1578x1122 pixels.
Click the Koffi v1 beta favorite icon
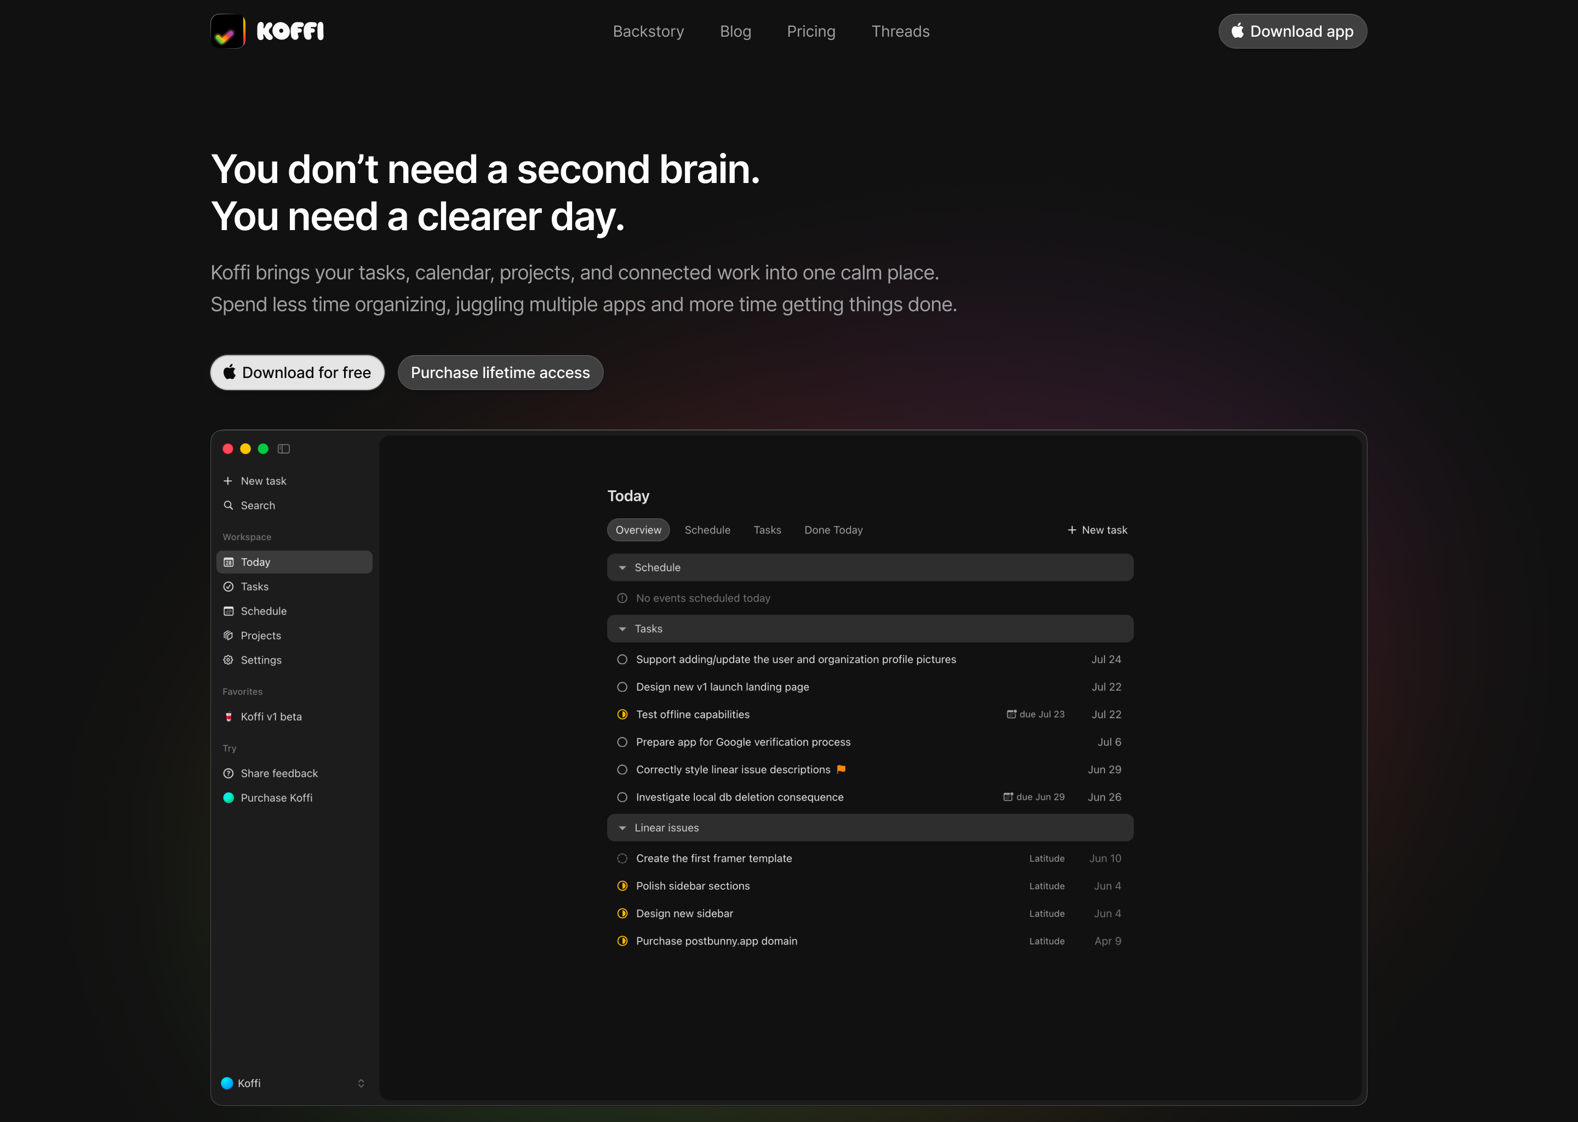click(x=228, y=717)
